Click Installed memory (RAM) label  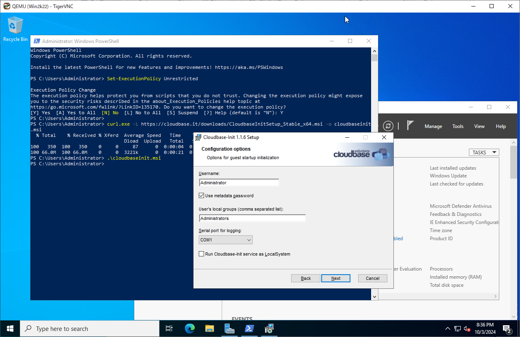point(456,277)
